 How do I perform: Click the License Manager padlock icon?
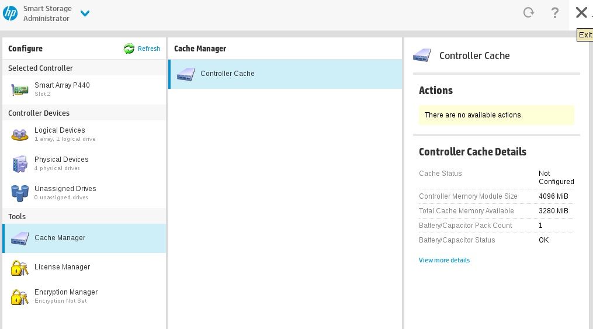click(20, 268)
